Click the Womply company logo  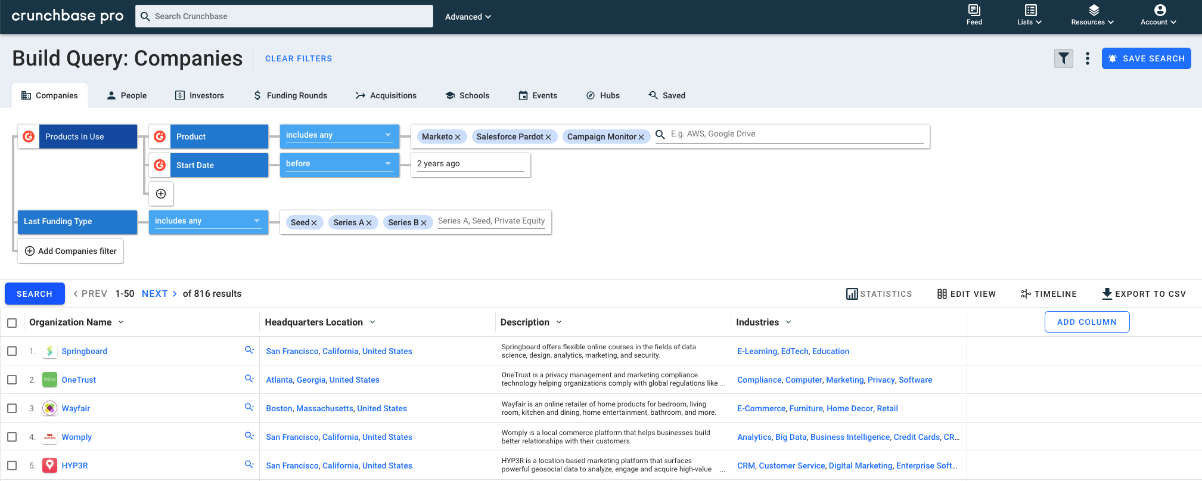pyautogui.click(x=50, y=437)
